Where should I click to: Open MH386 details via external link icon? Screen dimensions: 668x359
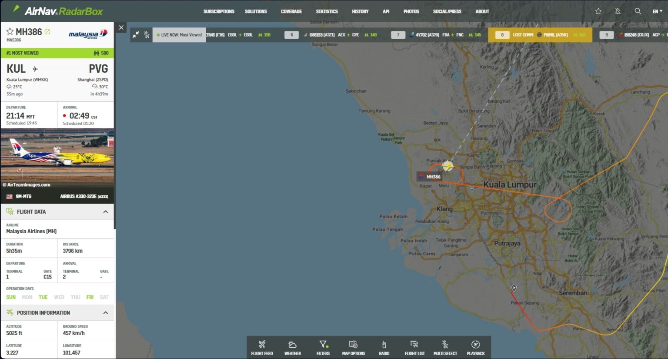click(x=47, y=32)
